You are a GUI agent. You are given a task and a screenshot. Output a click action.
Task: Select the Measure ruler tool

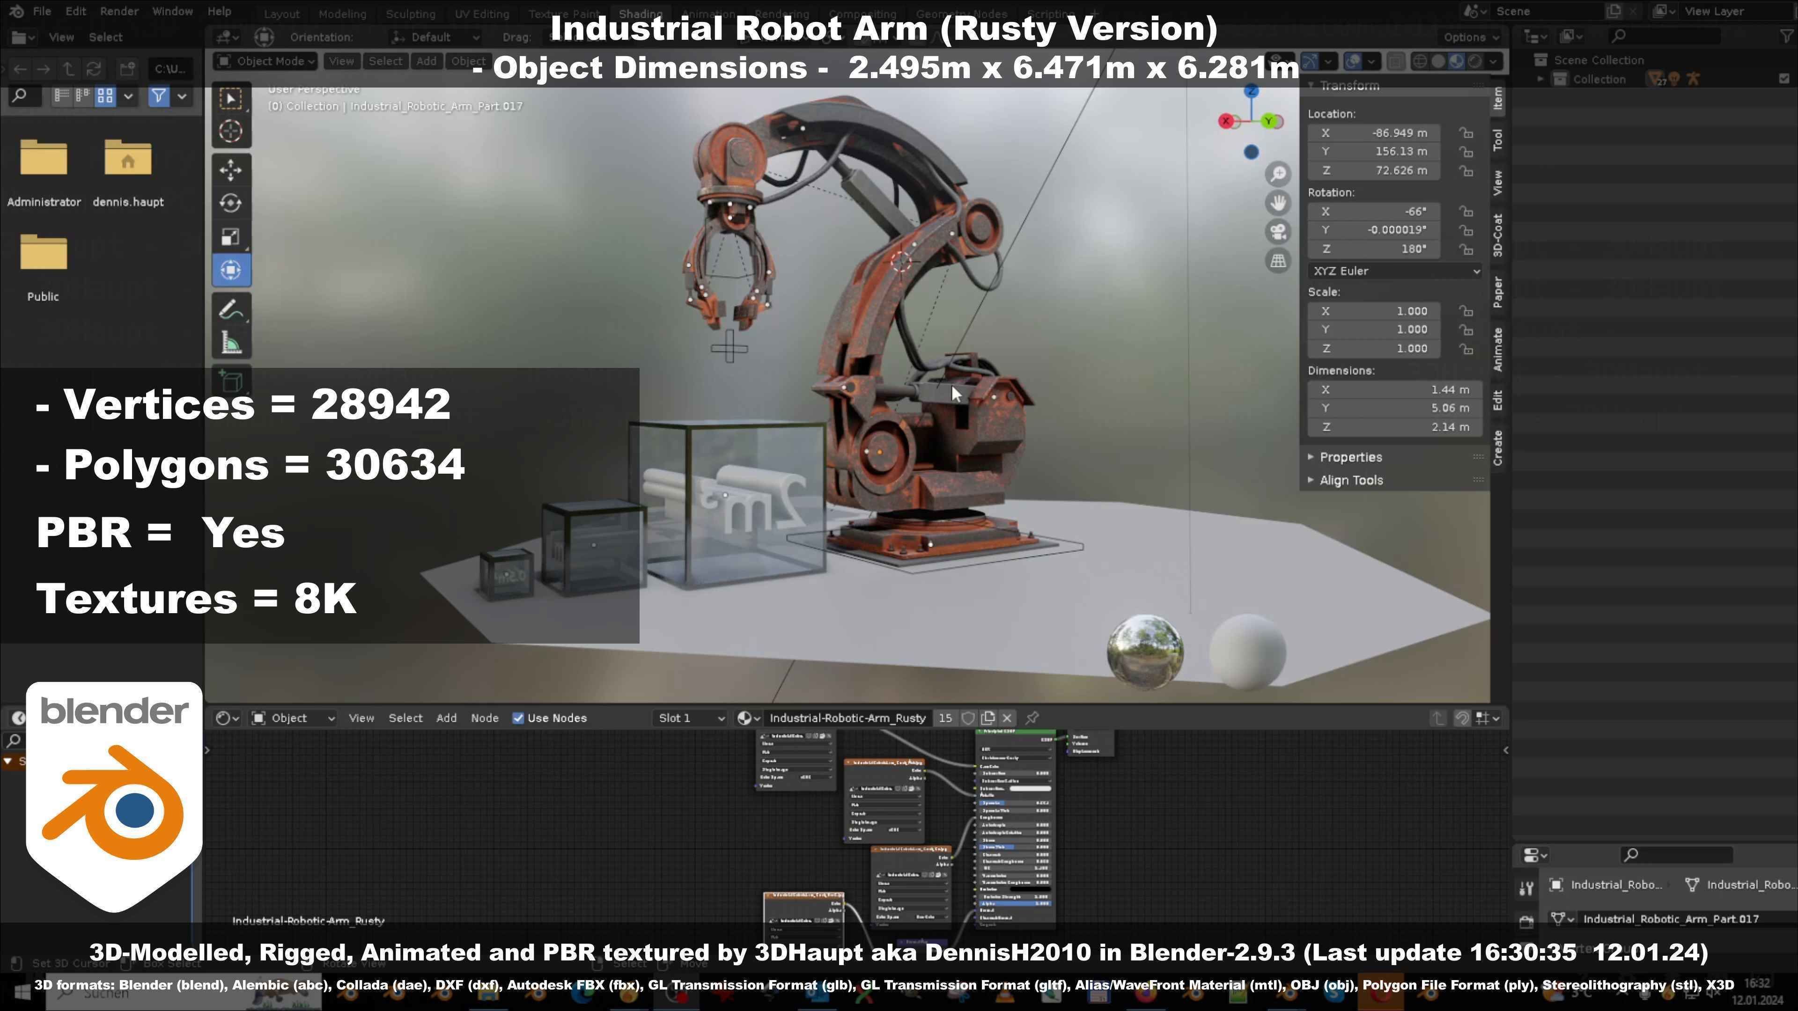(231, 343)
